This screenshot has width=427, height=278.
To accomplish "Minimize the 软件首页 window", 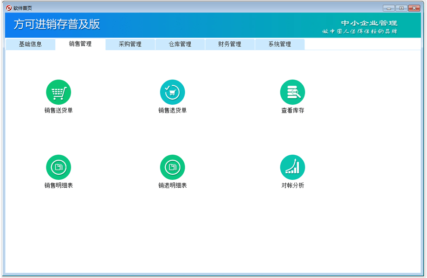I will [388, 8].
